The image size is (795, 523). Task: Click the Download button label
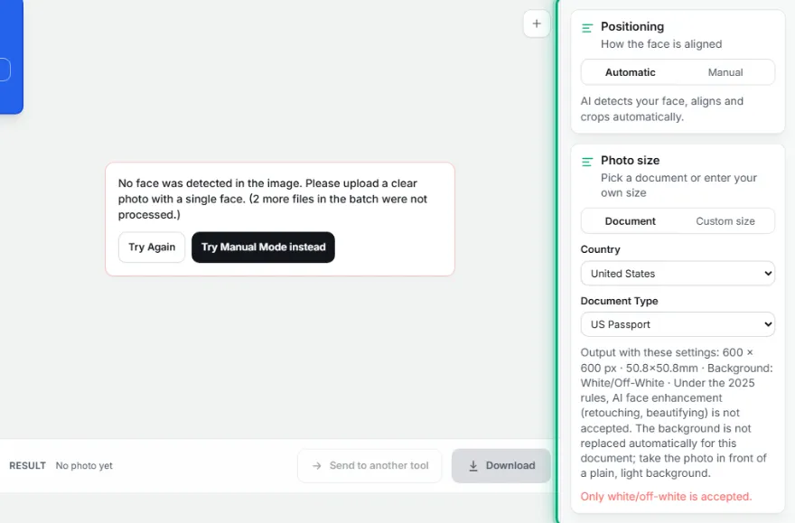tap(510, 466)
